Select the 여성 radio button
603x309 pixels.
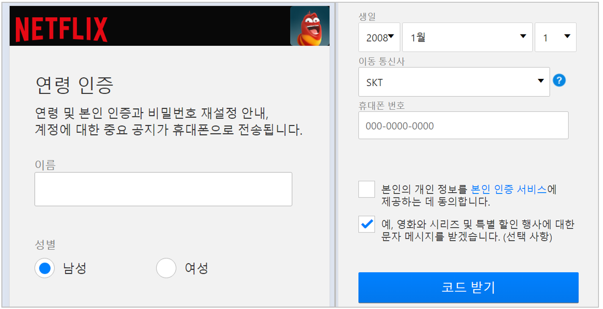166,268
